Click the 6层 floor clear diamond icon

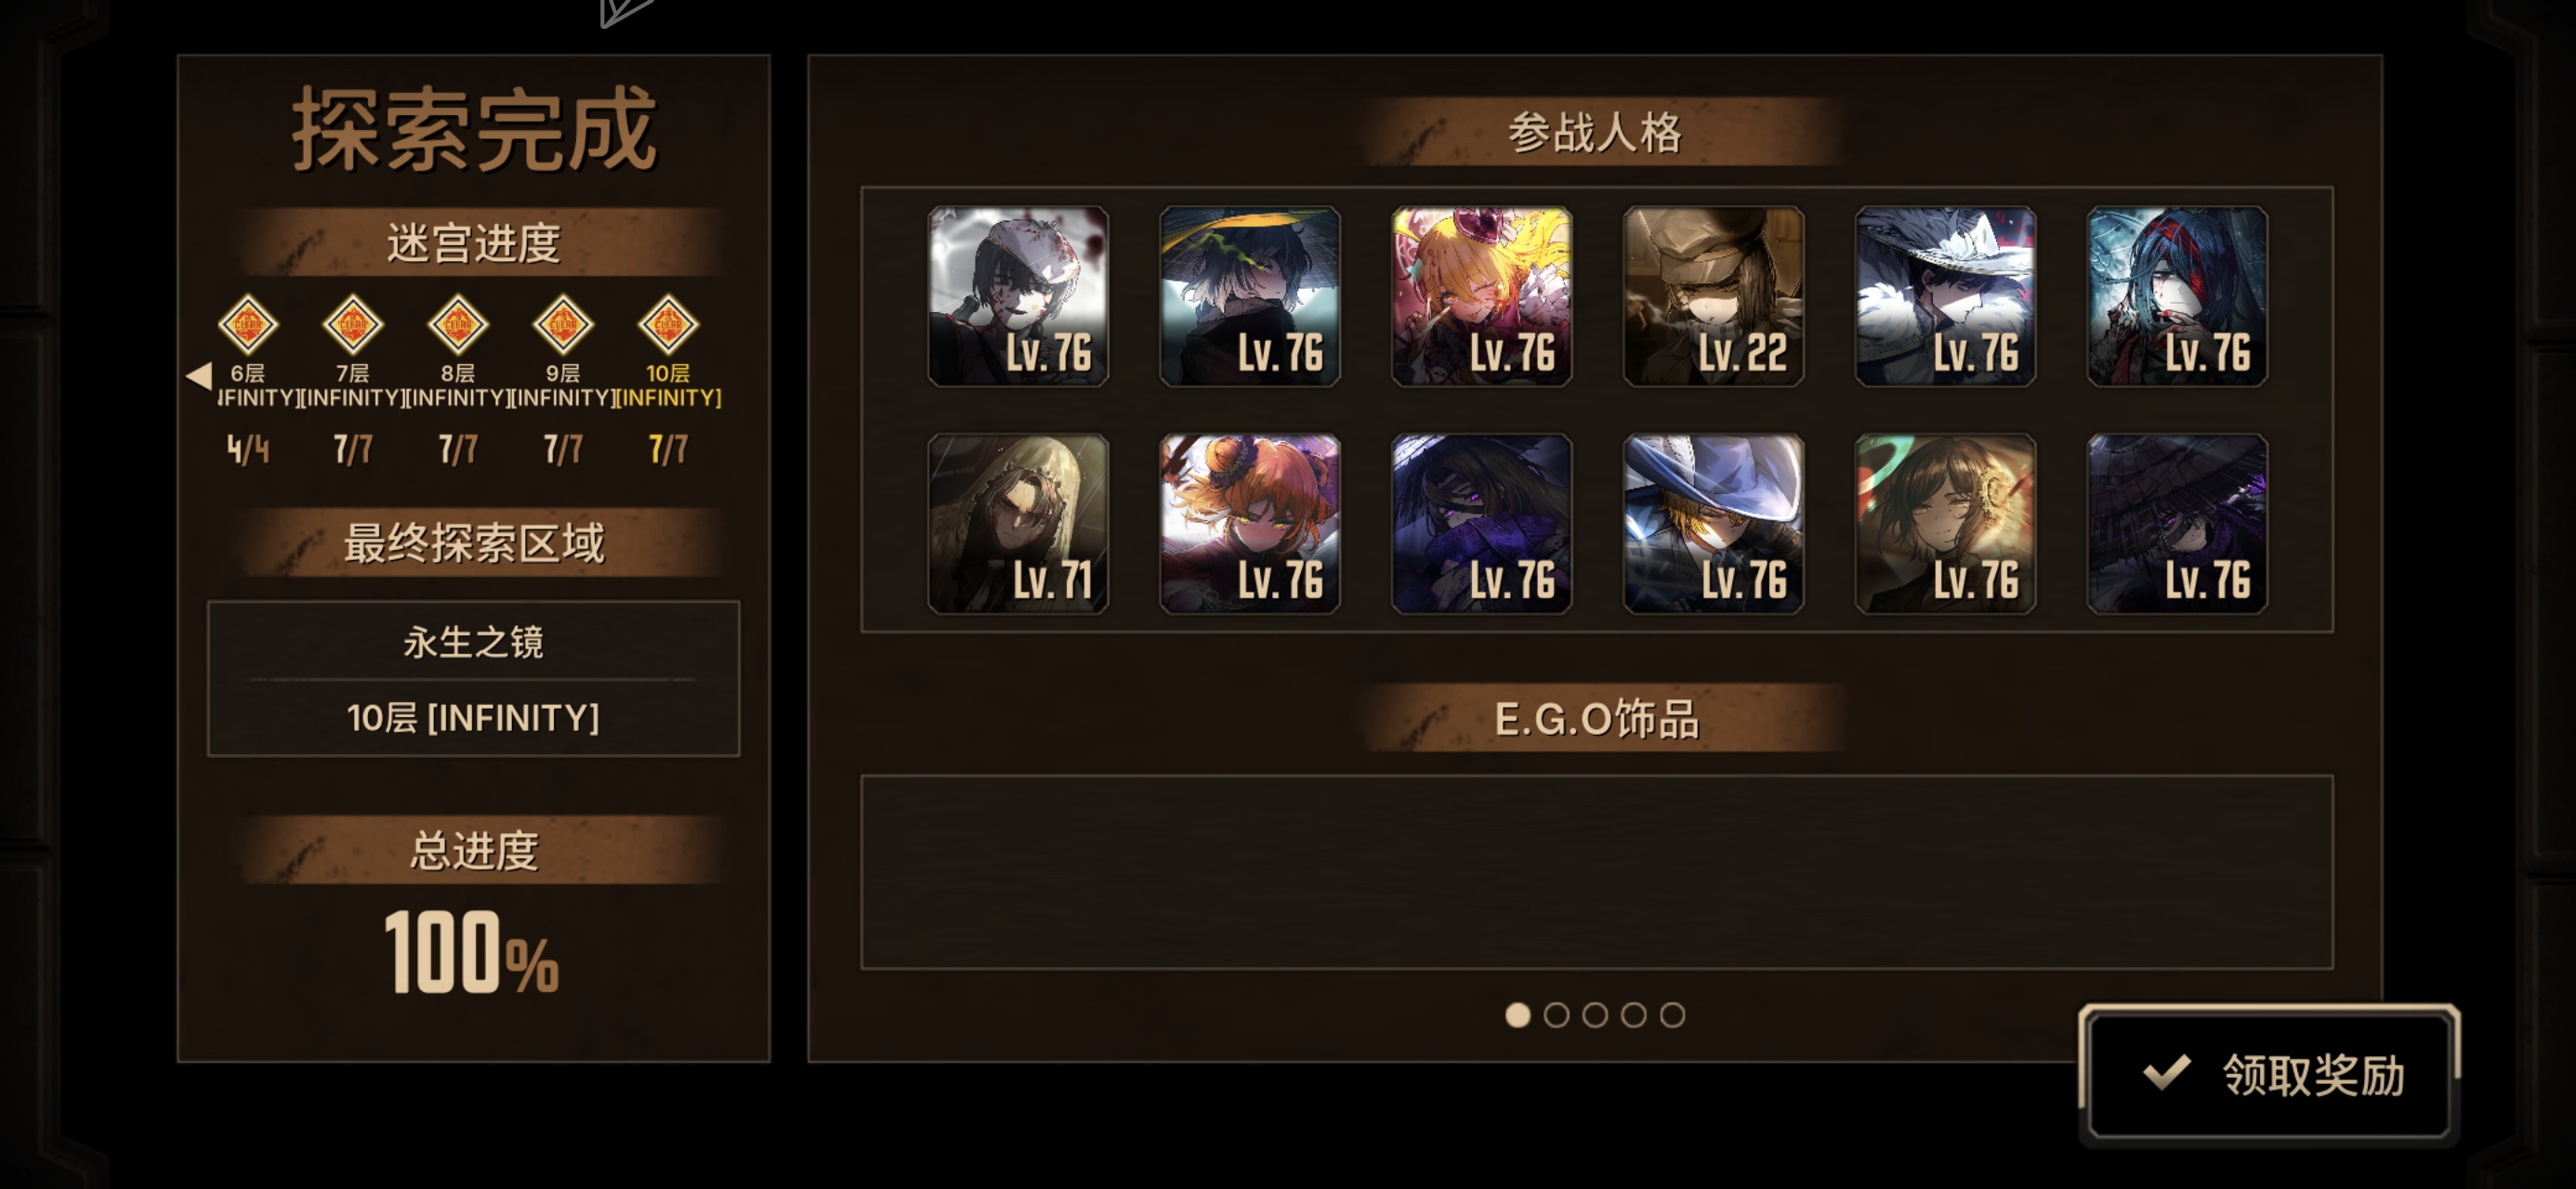pyautogui.click(x=248, y=324)
